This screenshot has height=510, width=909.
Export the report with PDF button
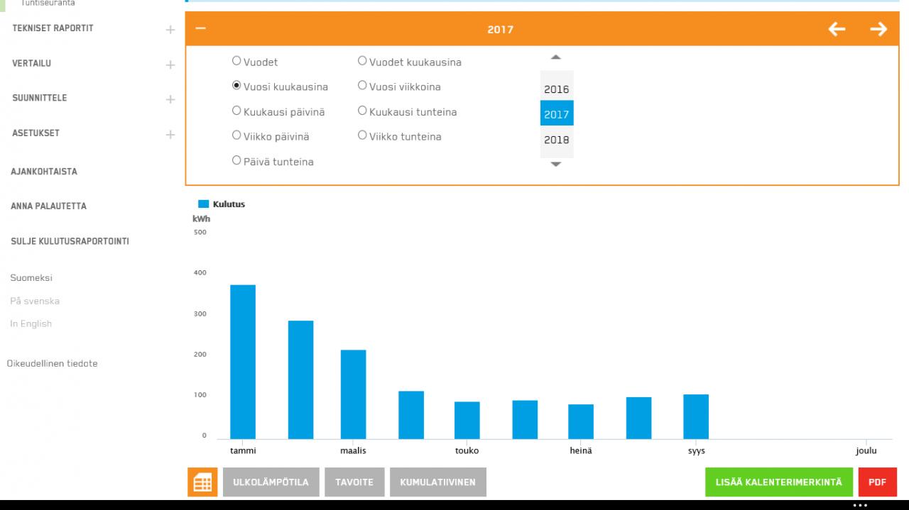[877, 482]
